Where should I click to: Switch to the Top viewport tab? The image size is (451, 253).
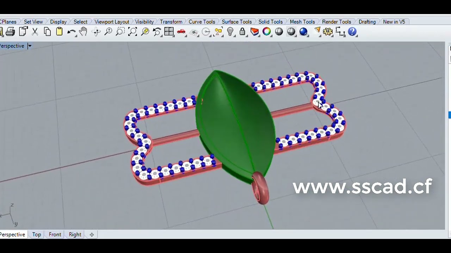point(37,234)
